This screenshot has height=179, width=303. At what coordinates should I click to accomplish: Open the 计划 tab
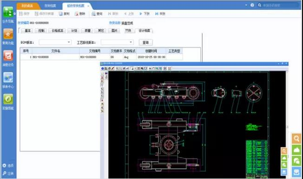point(74,31)
